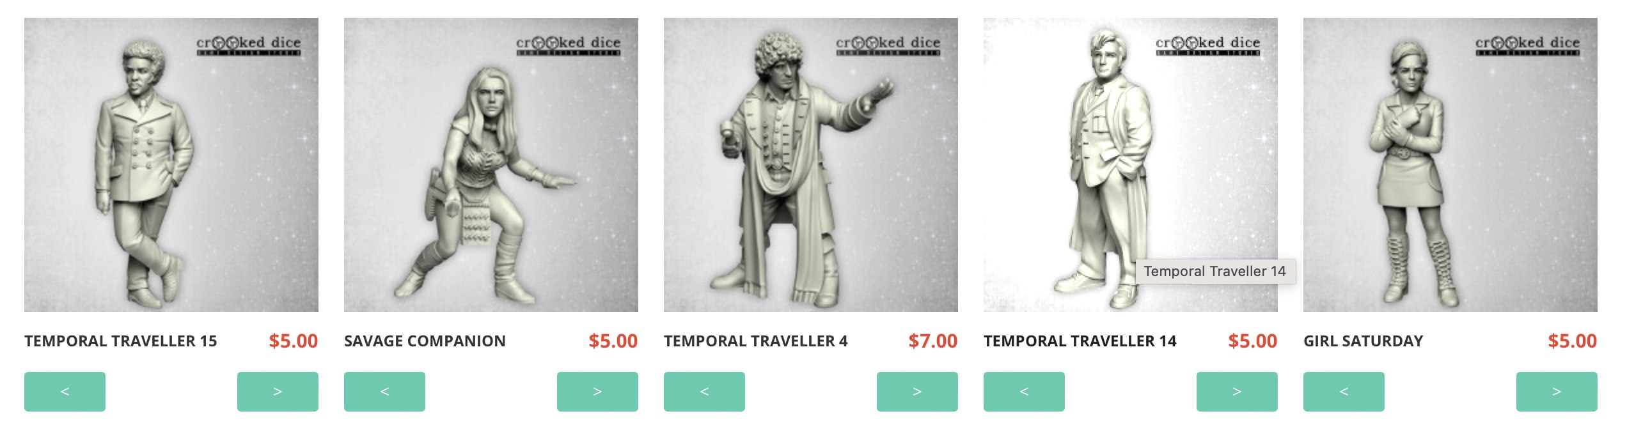Open the GIRL SATURDAY title link

pos(1364,341)
